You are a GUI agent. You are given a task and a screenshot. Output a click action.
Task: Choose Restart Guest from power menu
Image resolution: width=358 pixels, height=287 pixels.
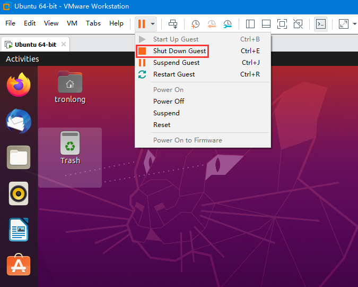click(203, 74)
